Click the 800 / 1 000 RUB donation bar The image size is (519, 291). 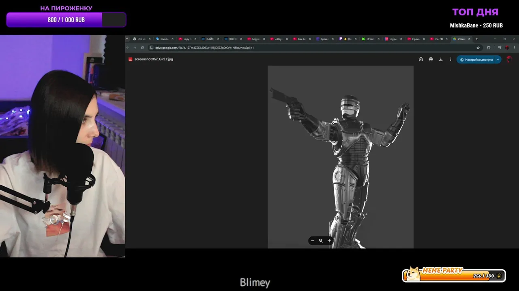pyautogui.click(x=66, y=20)
